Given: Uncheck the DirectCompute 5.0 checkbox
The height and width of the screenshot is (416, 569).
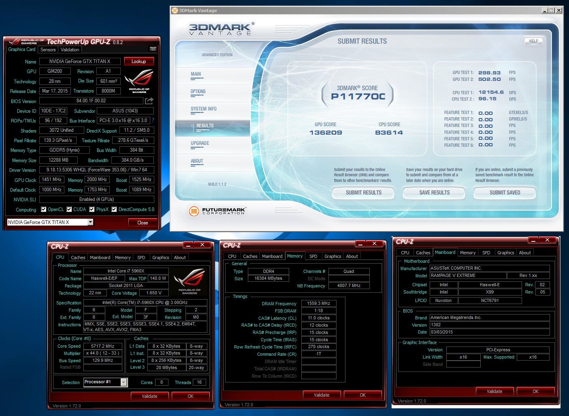Looking at the screenshot, I should point(114,209).
